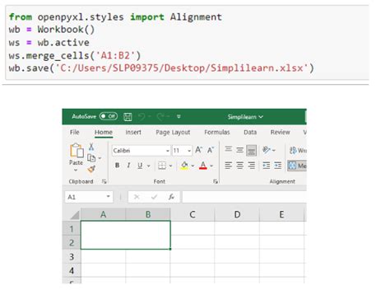Click the Borders icon
The image size is (390, 304).
point(162,166)
